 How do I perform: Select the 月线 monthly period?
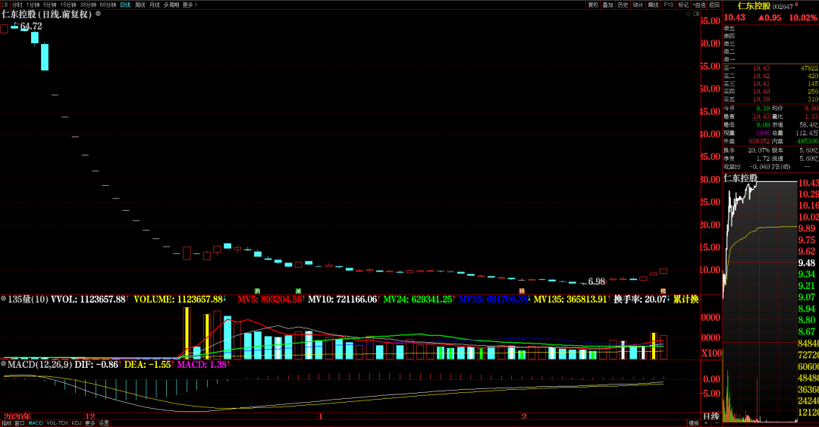[155, 5]
